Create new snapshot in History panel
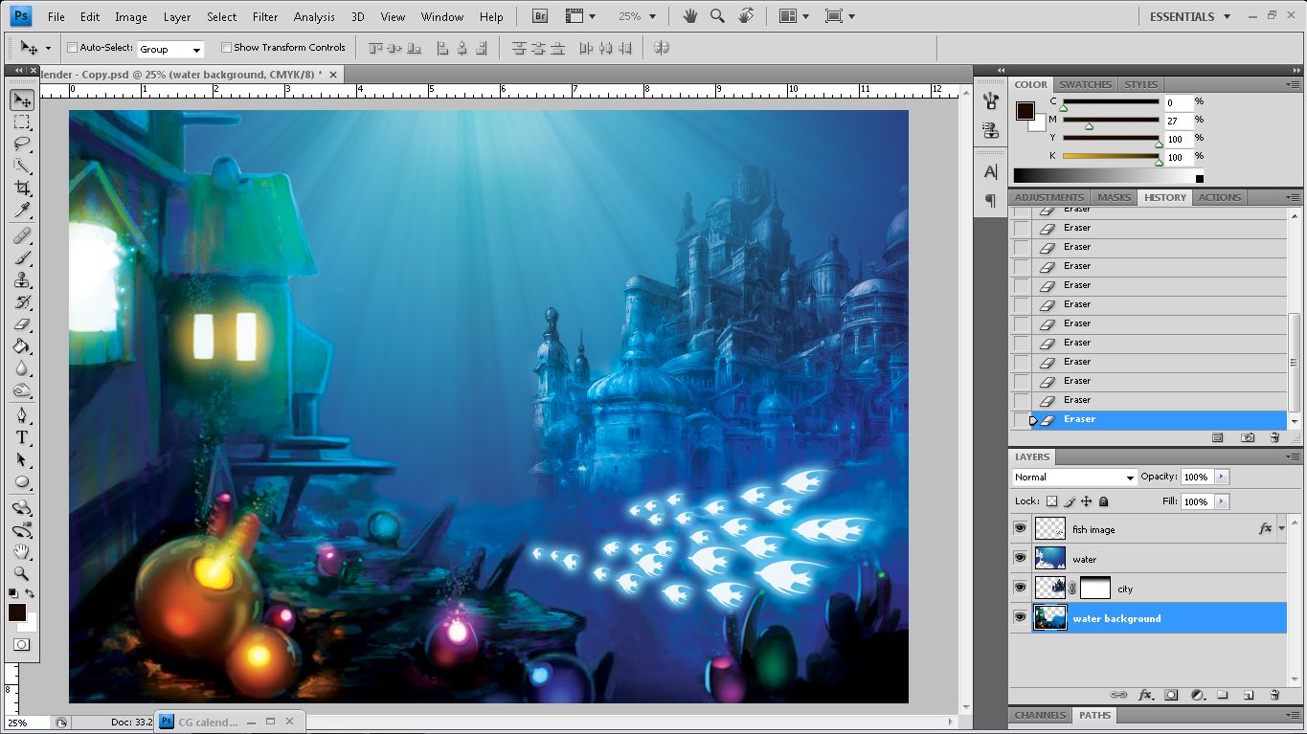The image size is (1307, 734). tap(1248, 437)
